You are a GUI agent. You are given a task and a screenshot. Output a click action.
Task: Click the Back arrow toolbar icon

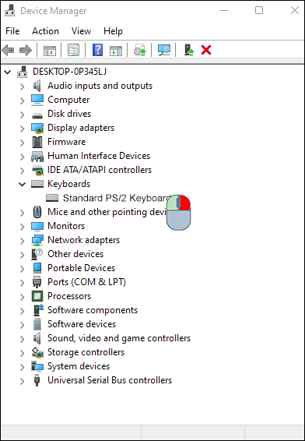8,51
